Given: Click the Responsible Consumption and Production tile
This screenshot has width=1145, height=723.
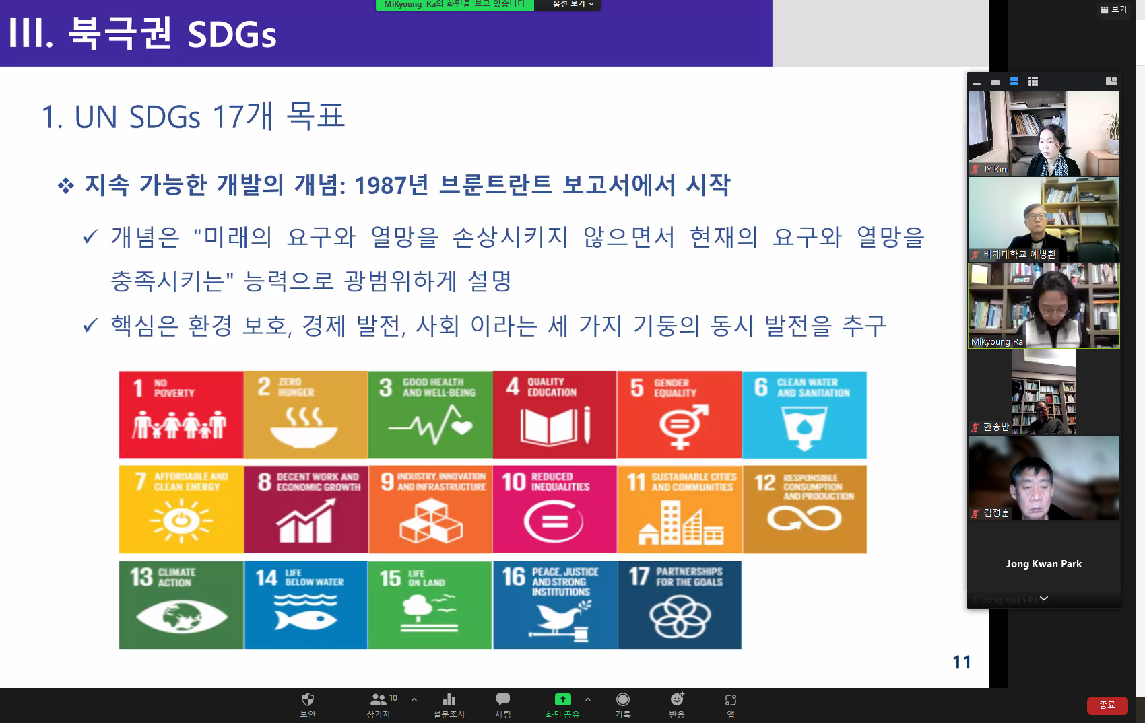Looking at the screenshot, I should [x=804, y=510].
